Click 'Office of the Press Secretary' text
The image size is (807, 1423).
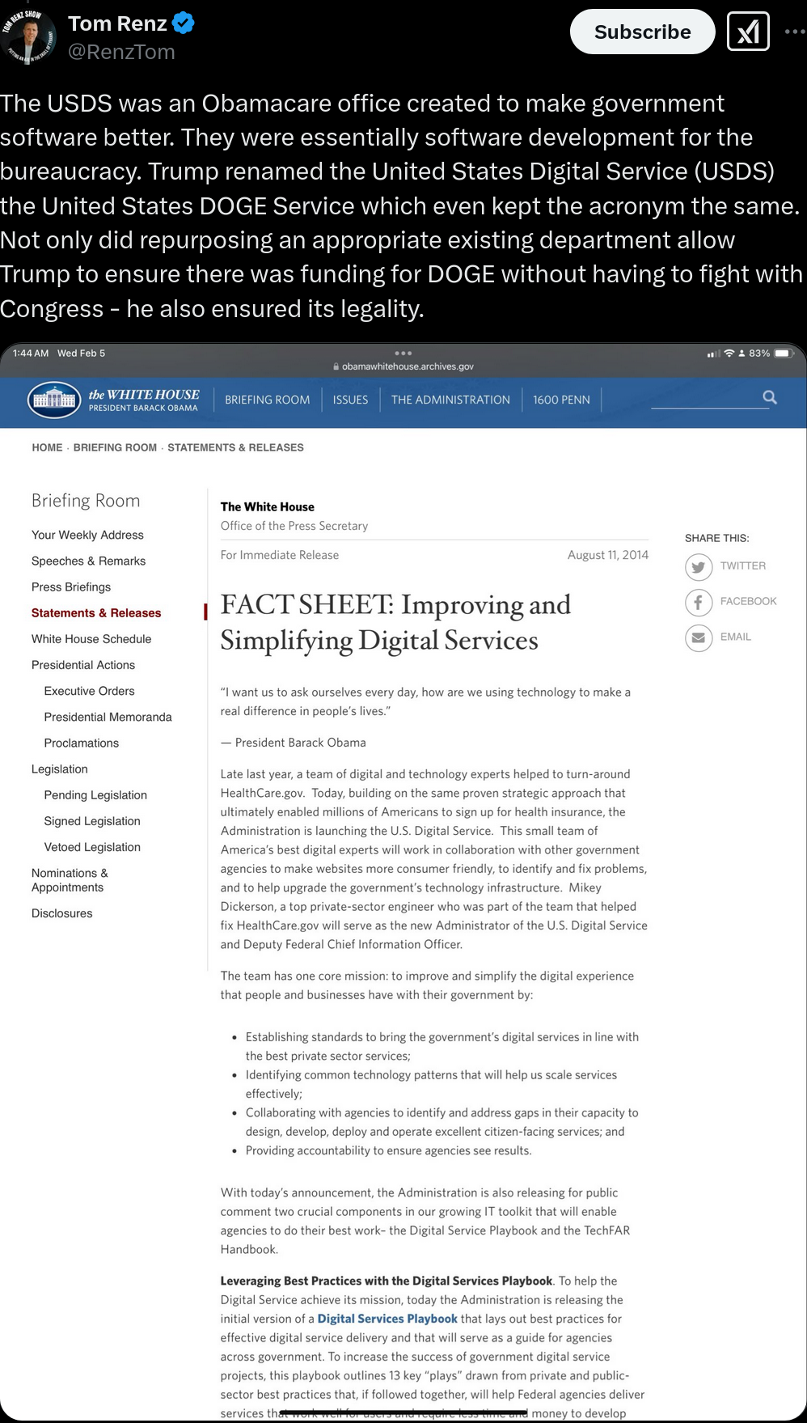coord(294,526)
